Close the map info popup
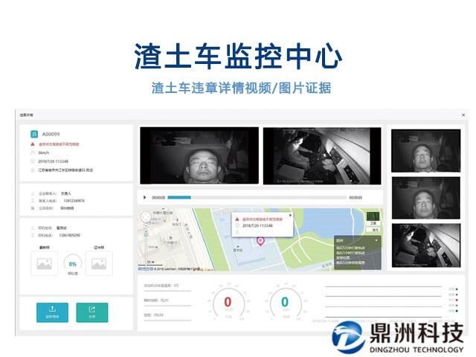The width and height of the screenshot is (476, 357). tap(291, 216)
